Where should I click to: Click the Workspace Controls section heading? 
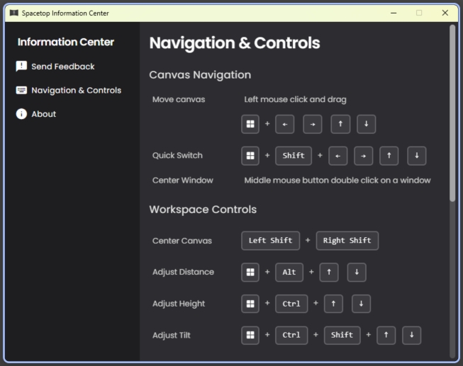pos(203,210)
